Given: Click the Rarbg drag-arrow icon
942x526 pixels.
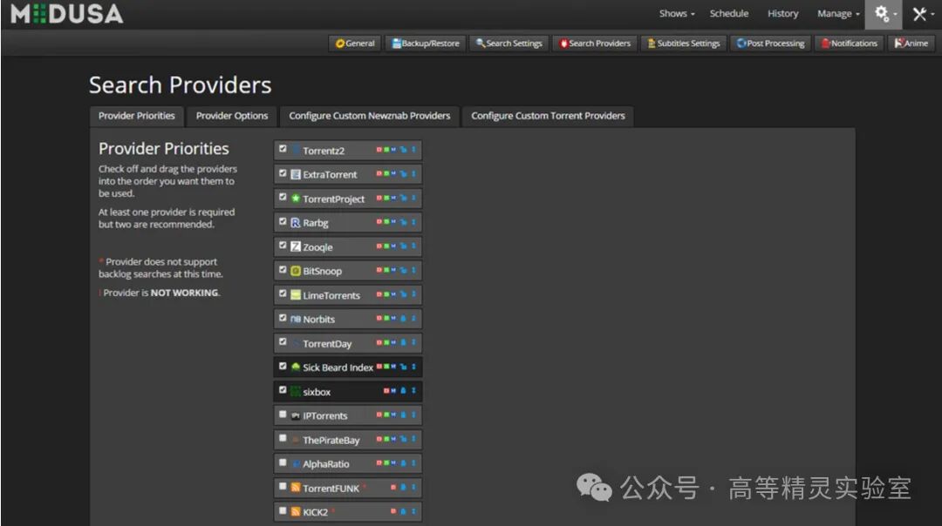Looking at the screenshot, I should (x=413, y=222).
